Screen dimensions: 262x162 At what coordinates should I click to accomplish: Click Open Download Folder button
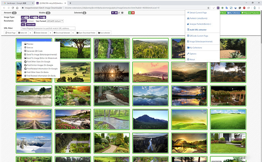(x=86, y=33)
